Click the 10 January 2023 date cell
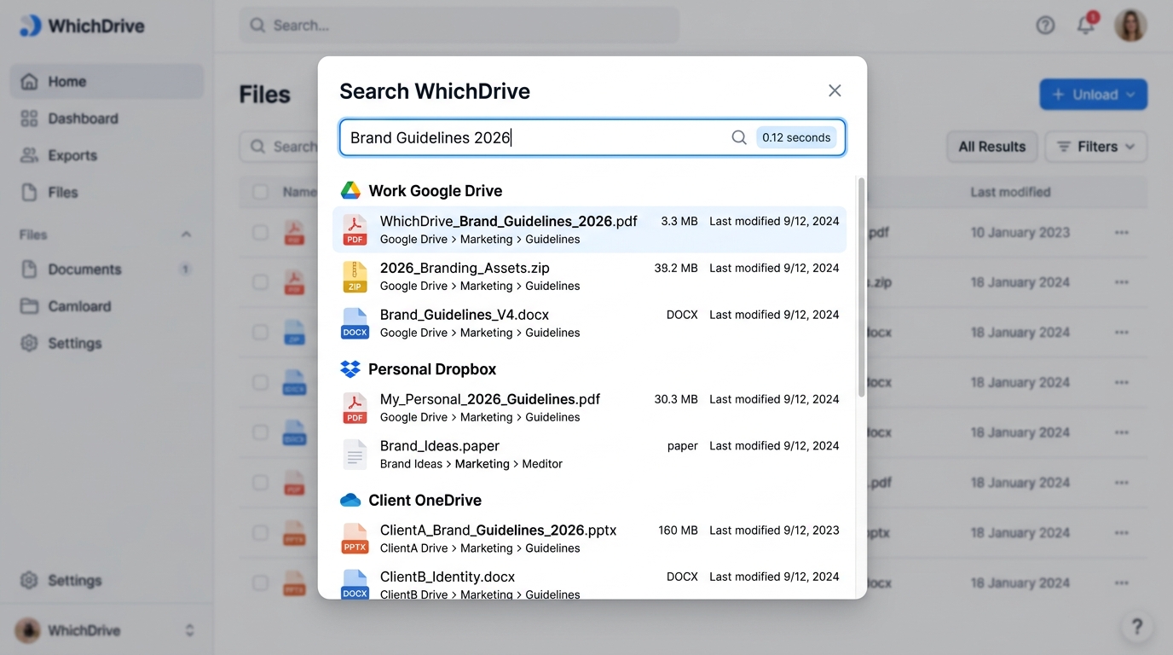 pos(1020,233)
